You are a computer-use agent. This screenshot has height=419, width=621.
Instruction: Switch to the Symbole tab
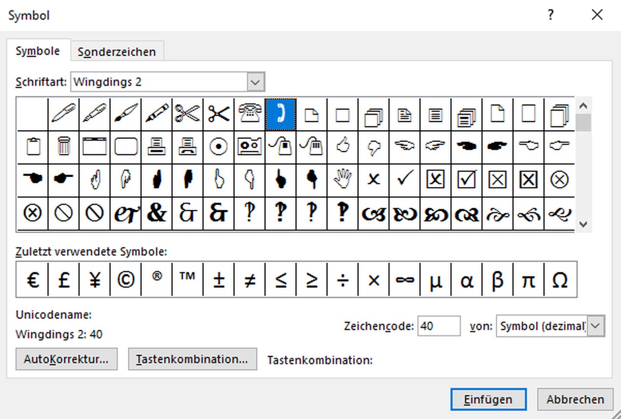(38, 51)
